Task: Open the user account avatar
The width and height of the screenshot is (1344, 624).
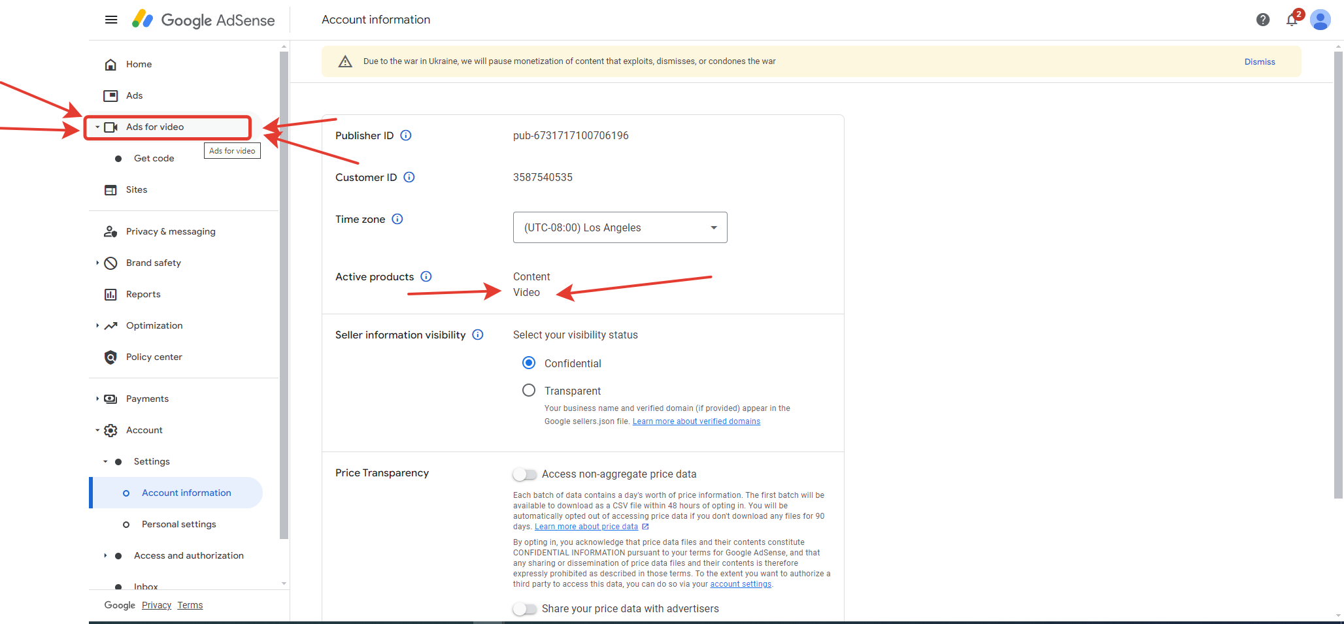Action: tap(1320, 20)
